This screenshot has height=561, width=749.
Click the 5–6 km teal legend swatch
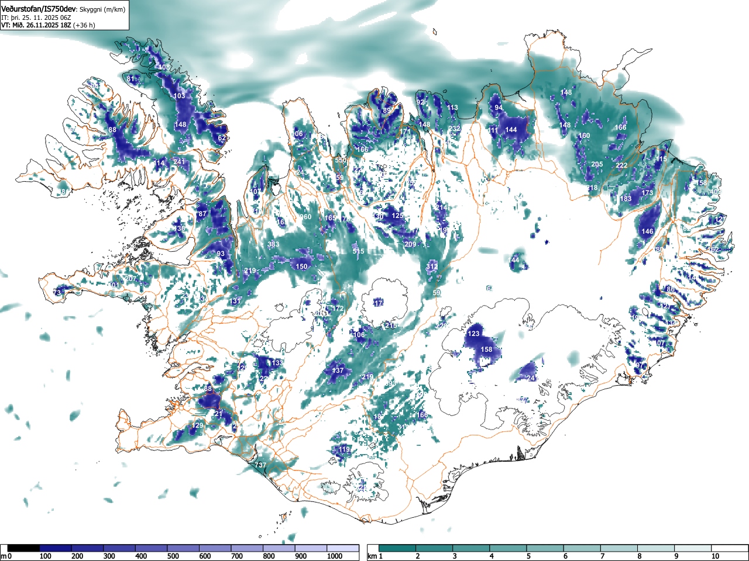click(545, 548)
